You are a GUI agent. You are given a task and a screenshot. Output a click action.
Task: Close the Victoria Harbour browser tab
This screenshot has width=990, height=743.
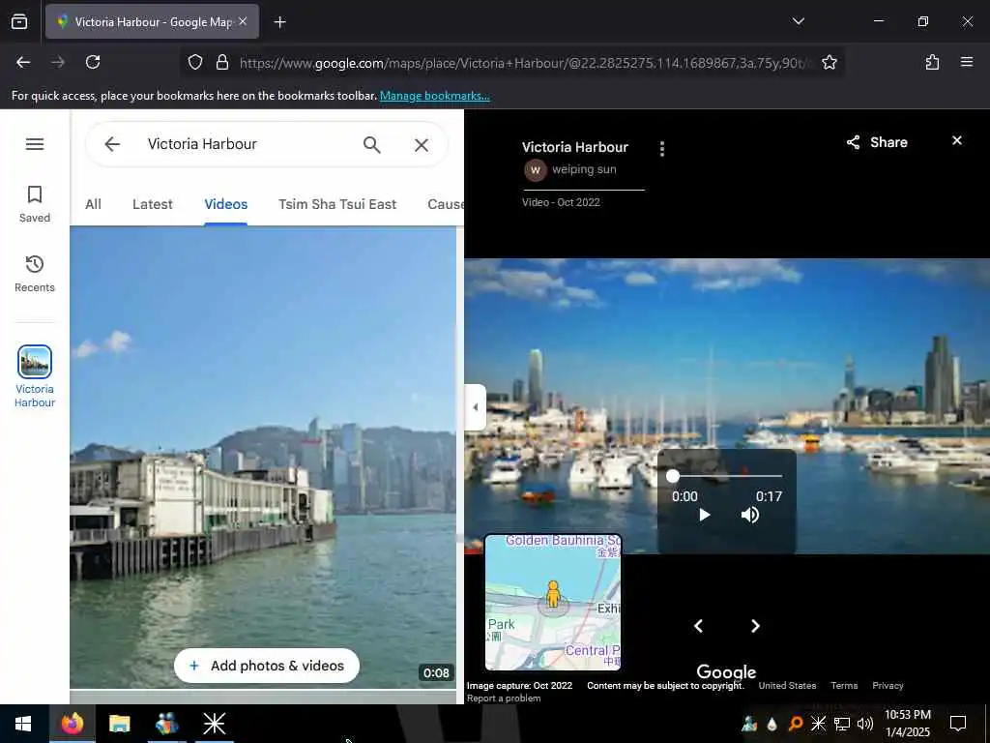(x=243, y=21)
